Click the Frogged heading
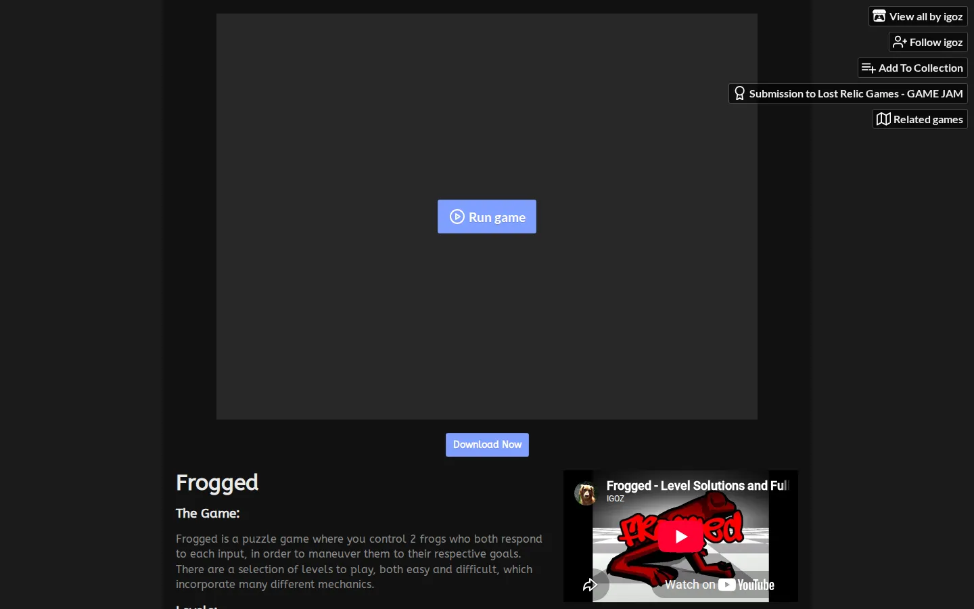This screenshot has width=974, height=609. [217, 482]
